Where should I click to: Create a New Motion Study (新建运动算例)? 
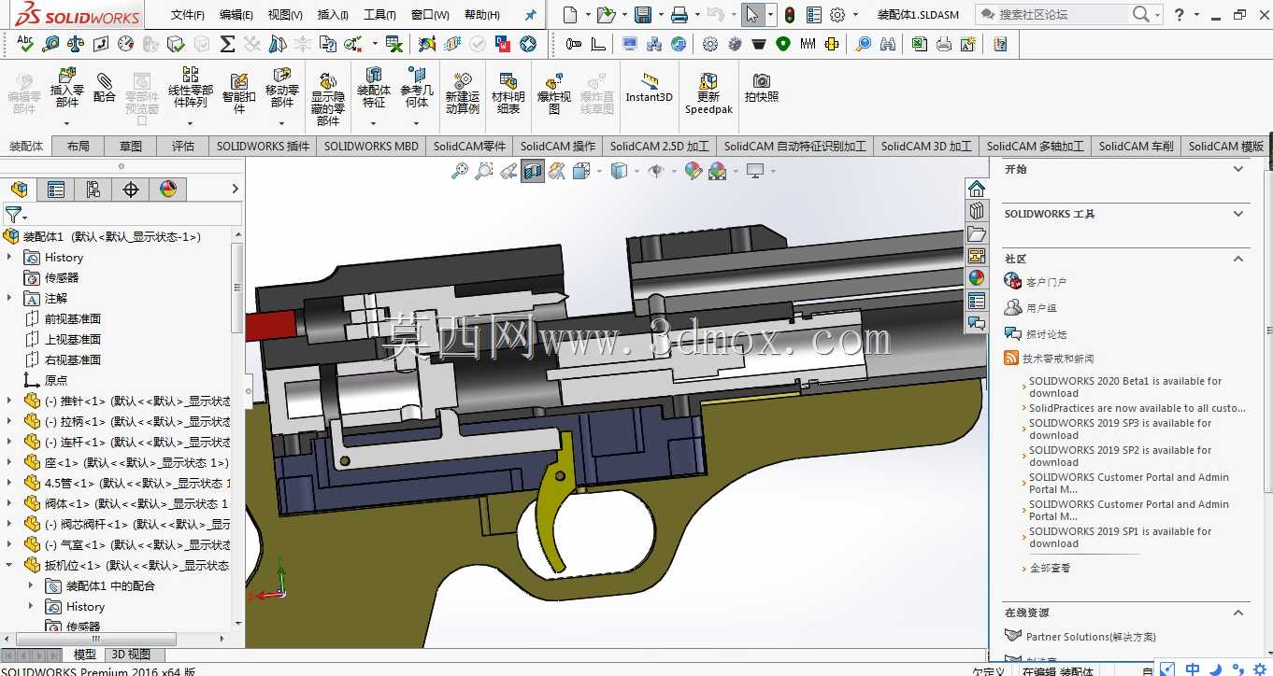coord(462,93)
